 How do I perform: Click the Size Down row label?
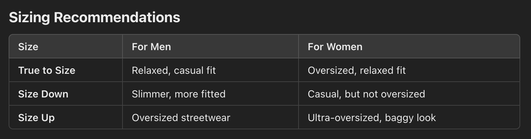pos(43,94)
